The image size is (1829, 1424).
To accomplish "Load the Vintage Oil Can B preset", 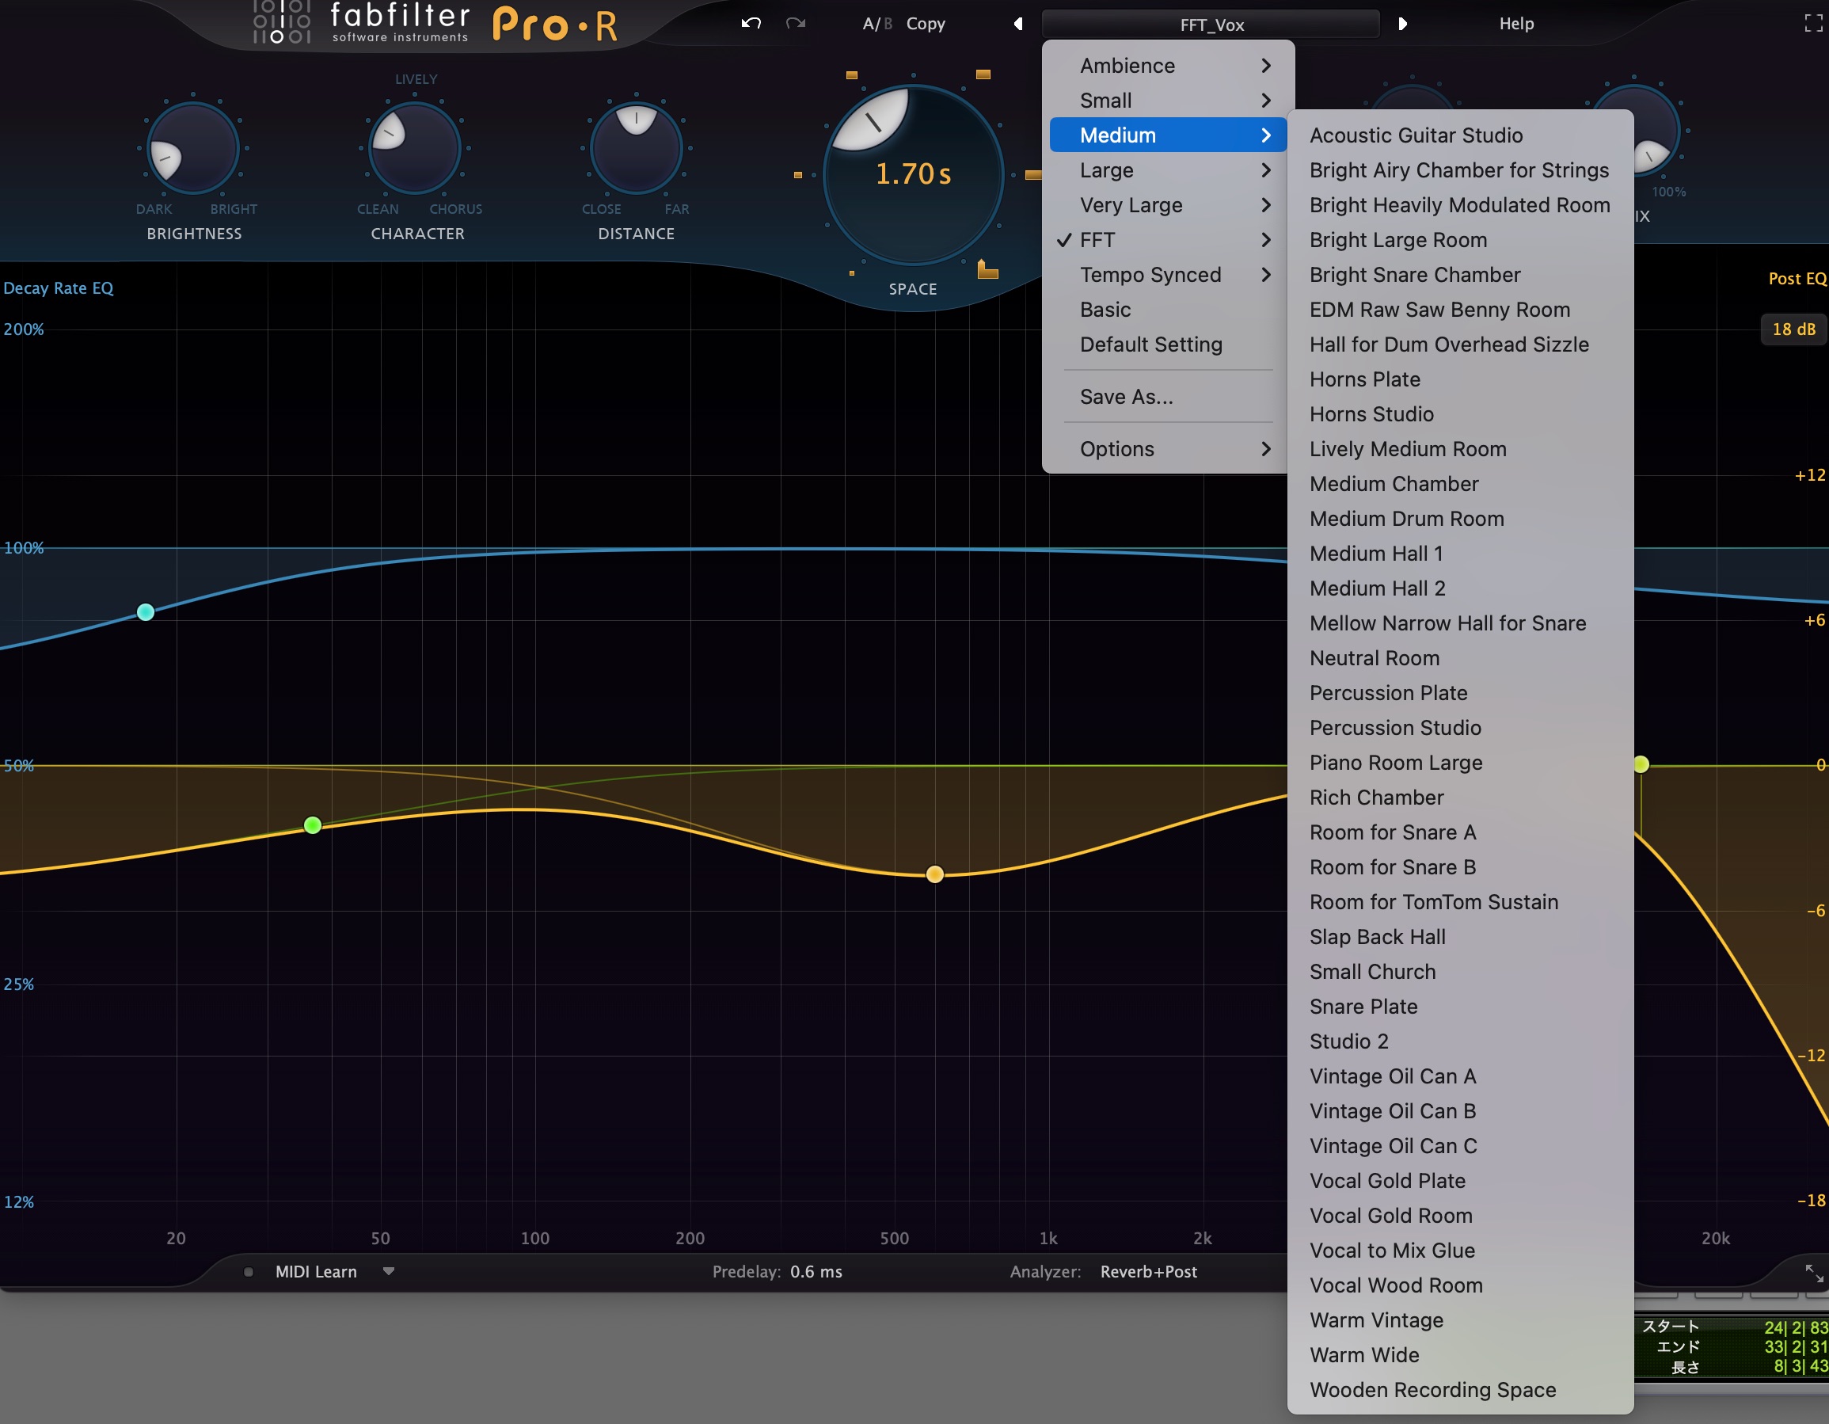I will (x=1460, y=1110).
